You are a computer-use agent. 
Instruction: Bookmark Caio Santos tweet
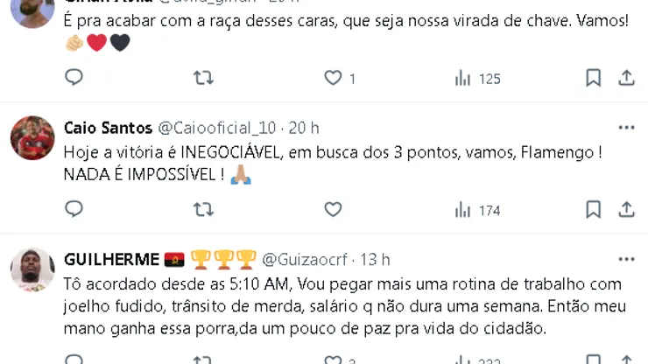(x=594, y=209)
